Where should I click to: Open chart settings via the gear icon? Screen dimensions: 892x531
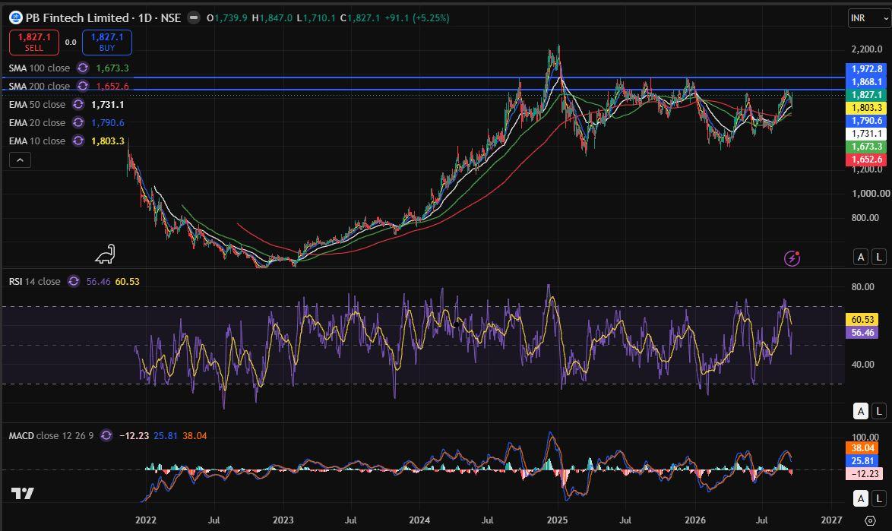[870, 520]
